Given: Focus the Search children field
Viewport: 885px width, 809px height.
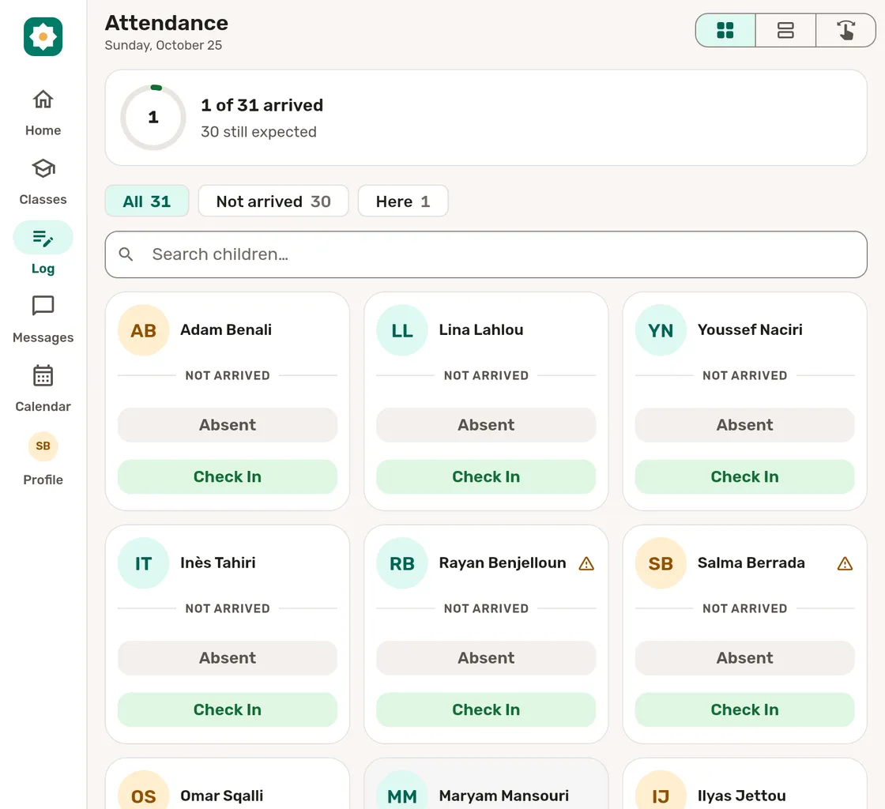Looking at the screenshot, I should (x=486, y=254).
